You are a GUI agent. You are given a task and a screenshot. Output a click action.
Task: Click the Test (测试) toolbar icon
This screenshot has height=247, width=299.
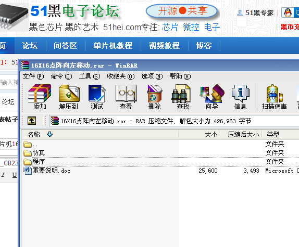pyautogui.click(x=97, y=97)
